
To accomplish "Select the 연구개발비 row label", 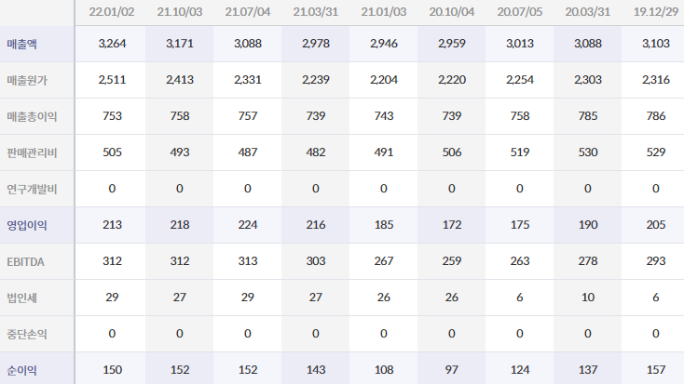I will point(32,189).
